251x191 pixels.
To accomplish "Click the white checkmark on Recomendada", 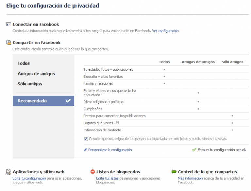I will tap(68, 101).
